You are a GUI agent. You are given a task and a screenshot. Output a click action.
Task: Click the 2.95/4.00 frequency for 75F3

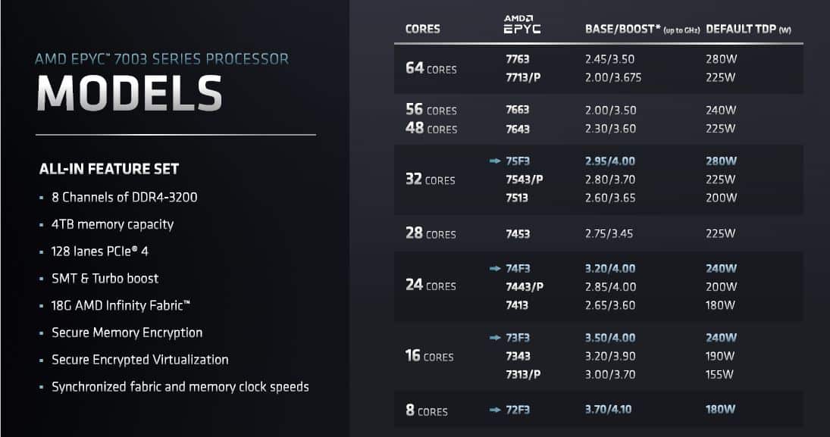click(x=609, y=161)
